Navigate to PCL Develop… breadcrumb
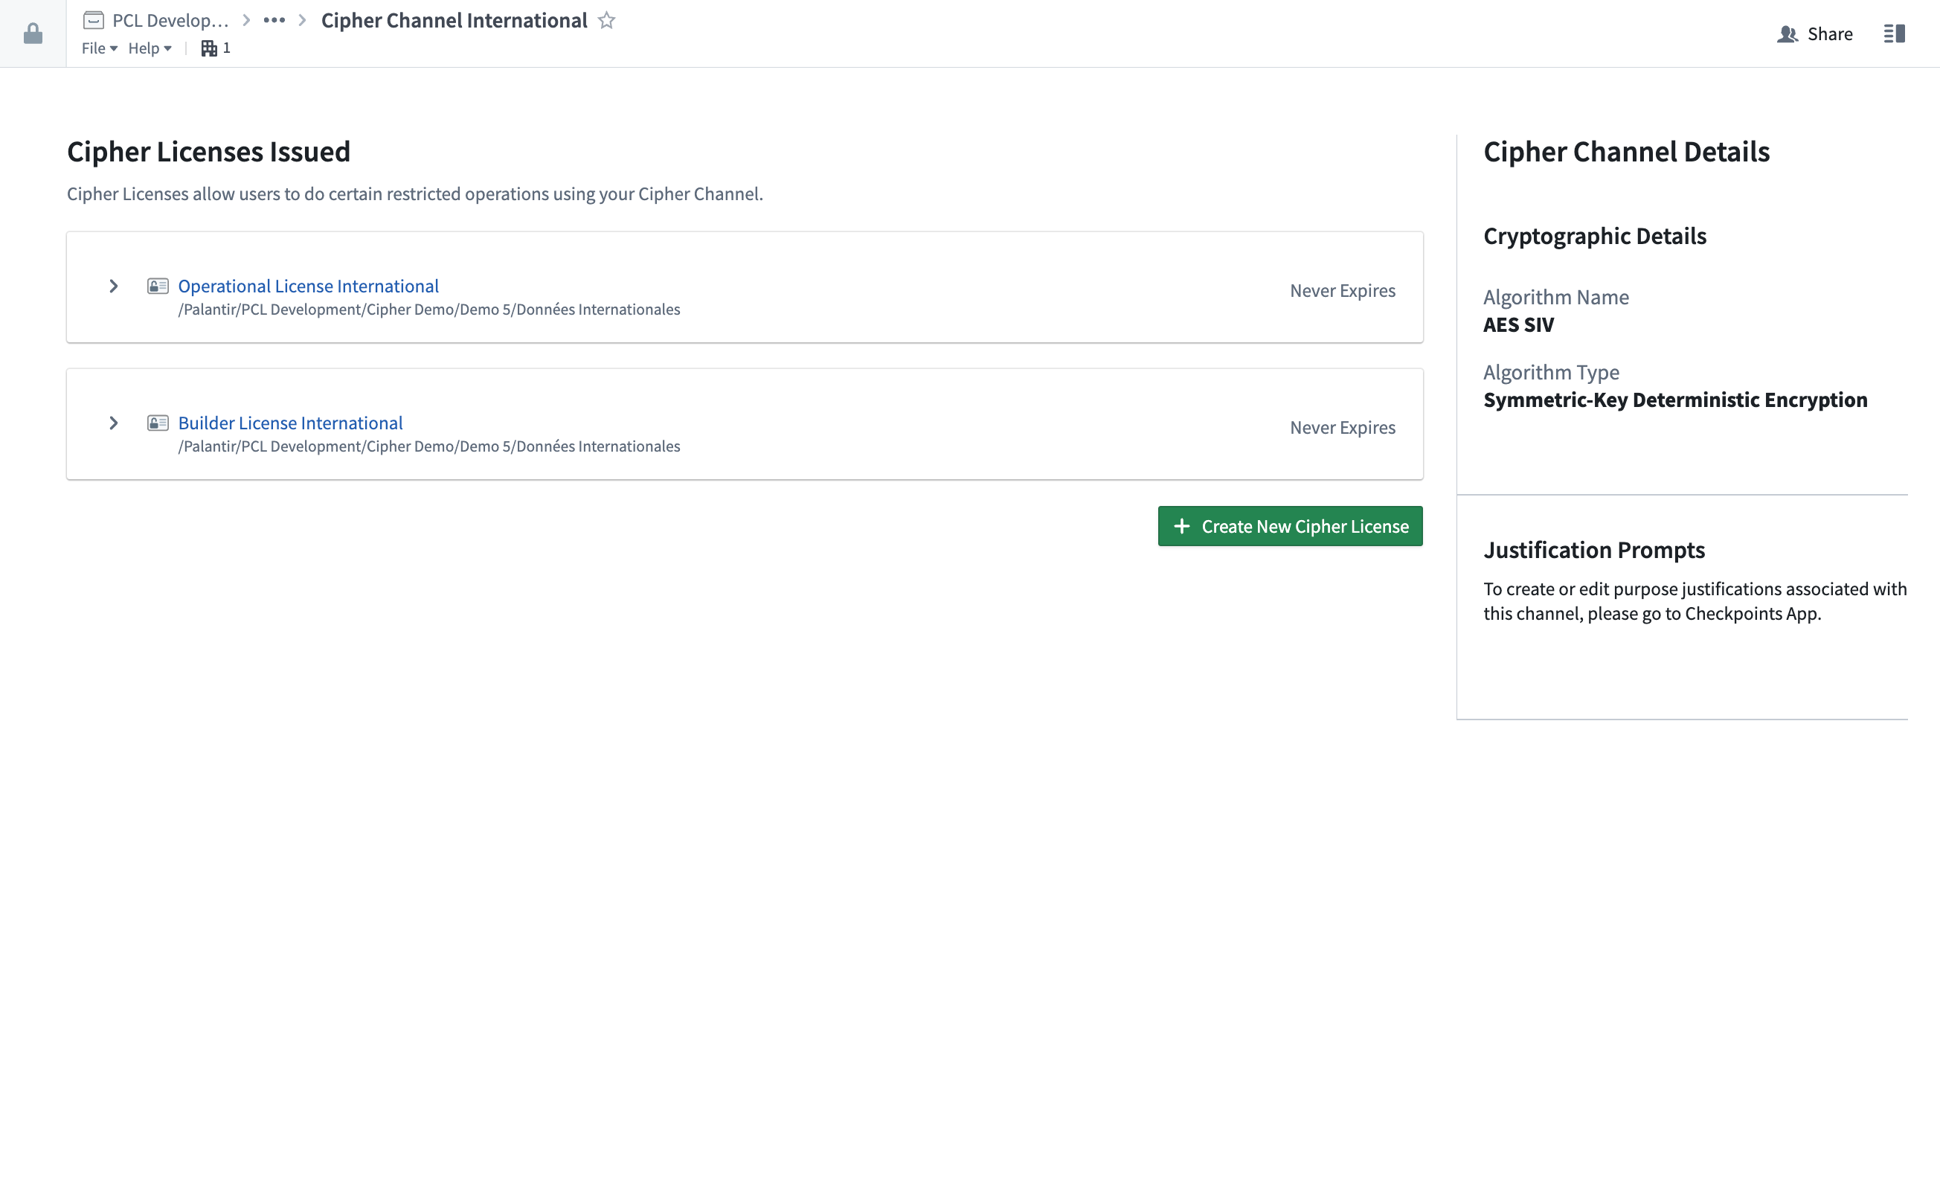Viewport: 1940px width, 1189px height. (171, 21)
